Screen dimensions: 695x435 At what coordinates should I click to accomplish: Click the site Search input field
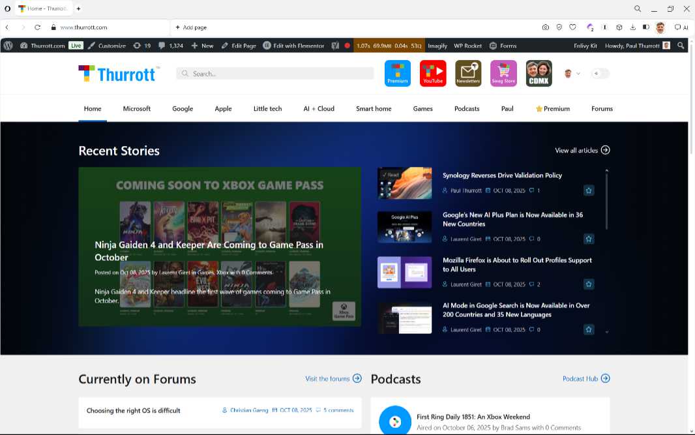pos(275,74)
